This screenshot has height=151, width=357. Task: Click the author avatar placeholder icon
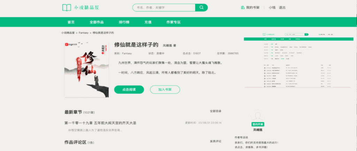click(x=258, y=116)
